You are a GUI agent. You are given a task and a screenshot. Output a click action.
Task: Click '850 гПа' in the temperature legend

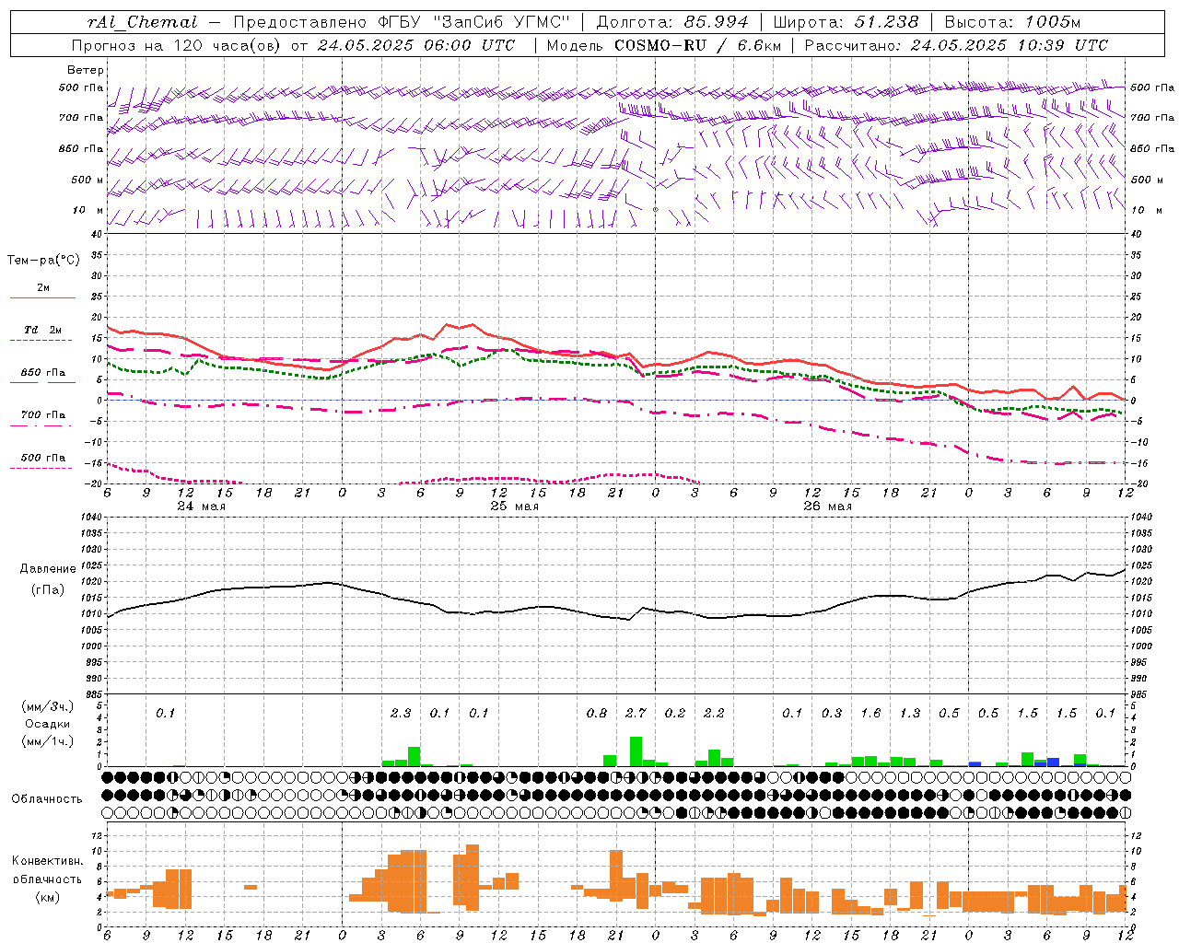tap(43, 373)
